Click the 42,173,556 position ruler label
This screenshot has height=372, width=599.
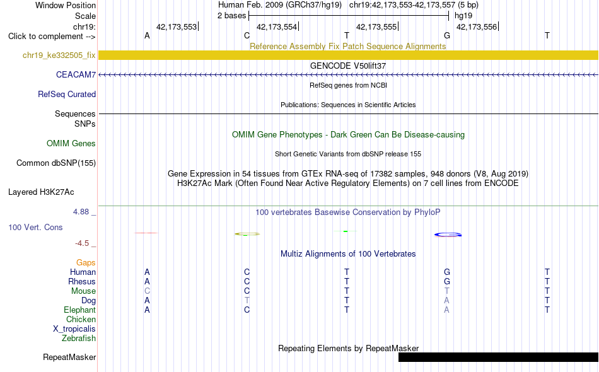(x=477, y=27)
